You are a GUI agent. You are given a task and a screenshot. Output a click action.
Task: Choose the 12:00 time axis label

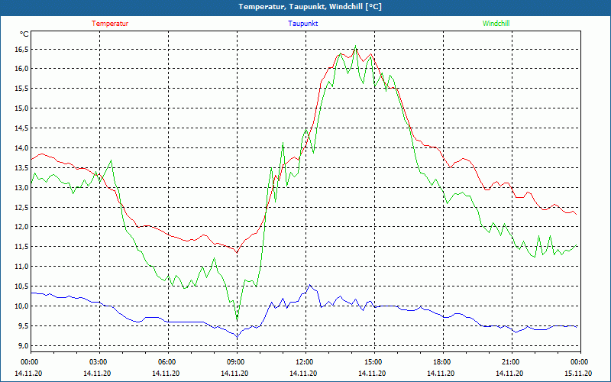coord(304,361)
